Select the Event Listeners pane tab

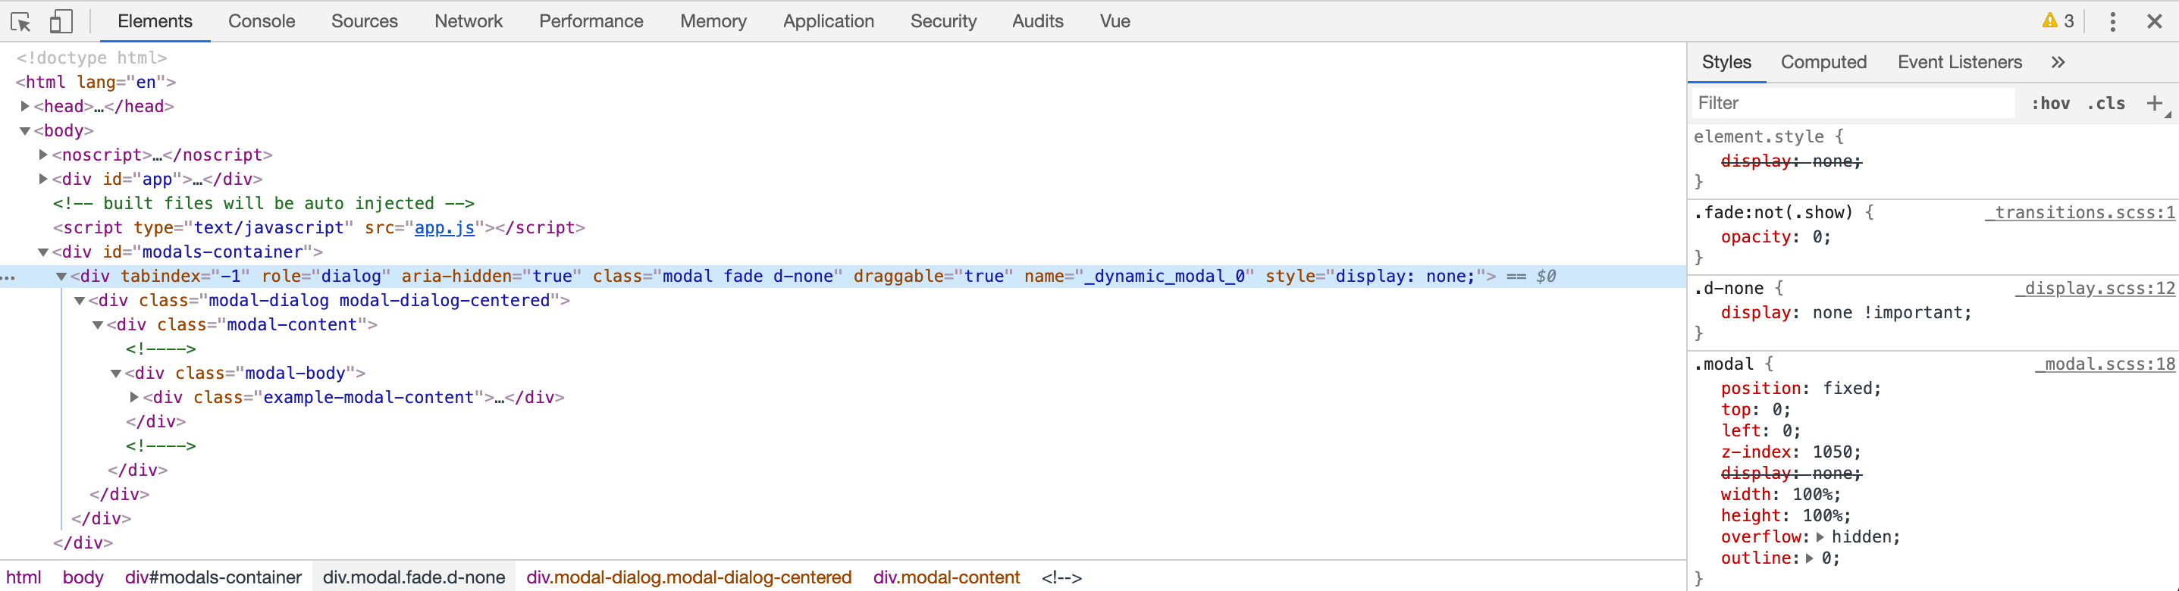click(1960, 61)
